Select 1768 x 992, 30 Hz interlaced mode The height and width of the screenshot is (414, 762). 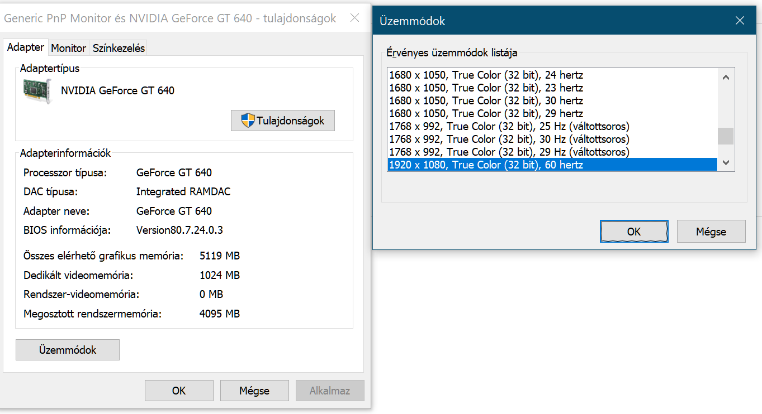point(552,139)
